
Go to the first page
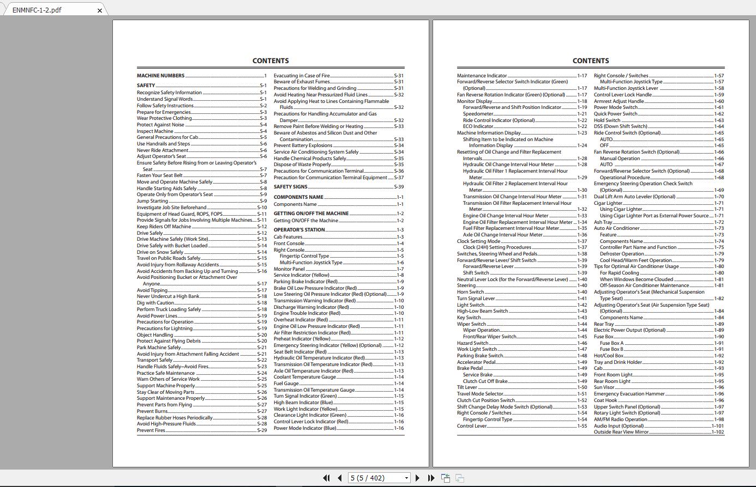point(326,478)
